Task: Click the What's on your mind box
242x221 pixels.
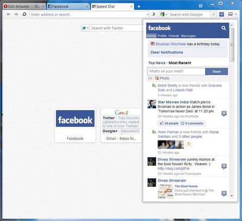Action: tap(176, 71)
